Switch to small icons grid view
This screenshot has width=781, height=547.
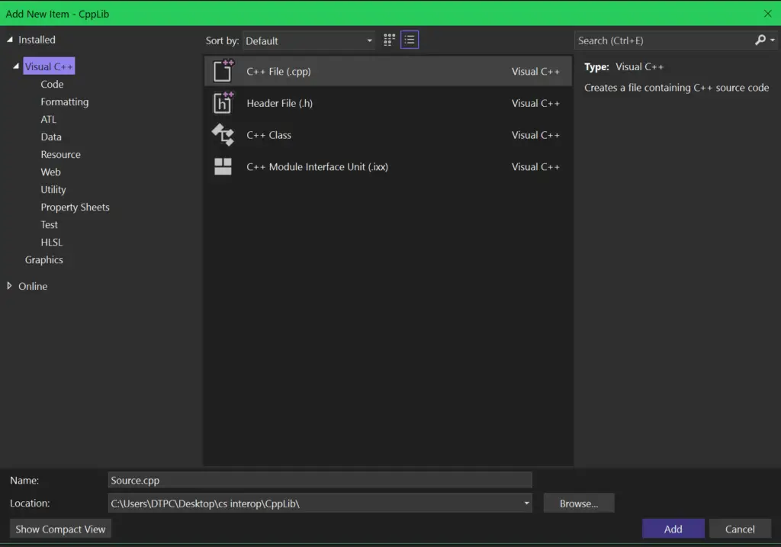coord(390,40)
